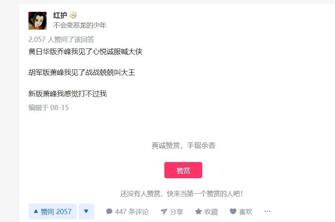This screenshot has height=222, width=335.
Task: Click the gold badge icon beside 红护
Action: point(73,15)
